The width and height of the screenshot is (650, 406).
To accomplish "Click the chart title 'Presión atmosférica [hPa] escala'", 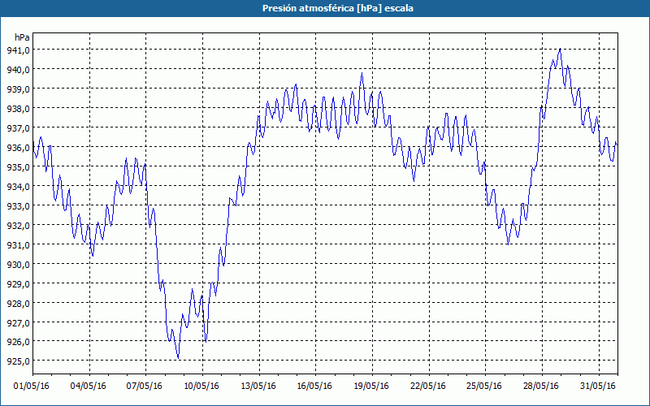I will pyautogui.click(x=338, y=8).
